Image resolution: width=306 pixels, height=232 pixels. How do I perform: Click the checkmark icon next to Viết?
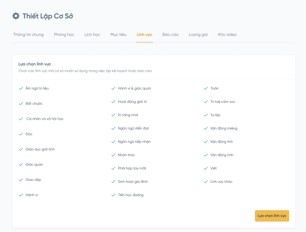point(206,168)
